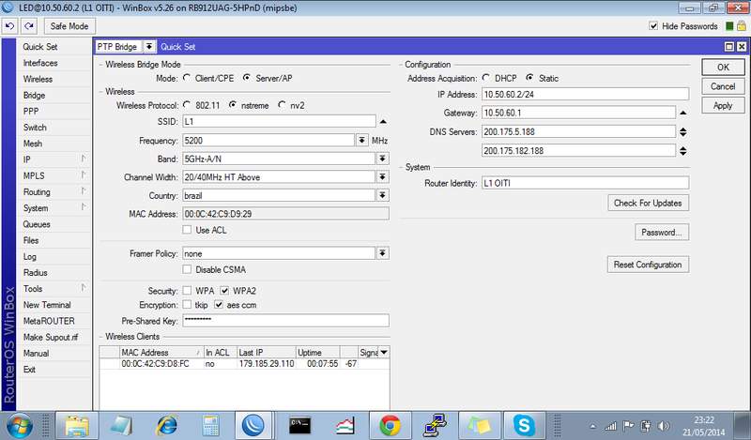Select wireless client 00:0C:42:C9:D8:FC row
The height and width of the screenshot is (440, 751).
tap(244, 364)
